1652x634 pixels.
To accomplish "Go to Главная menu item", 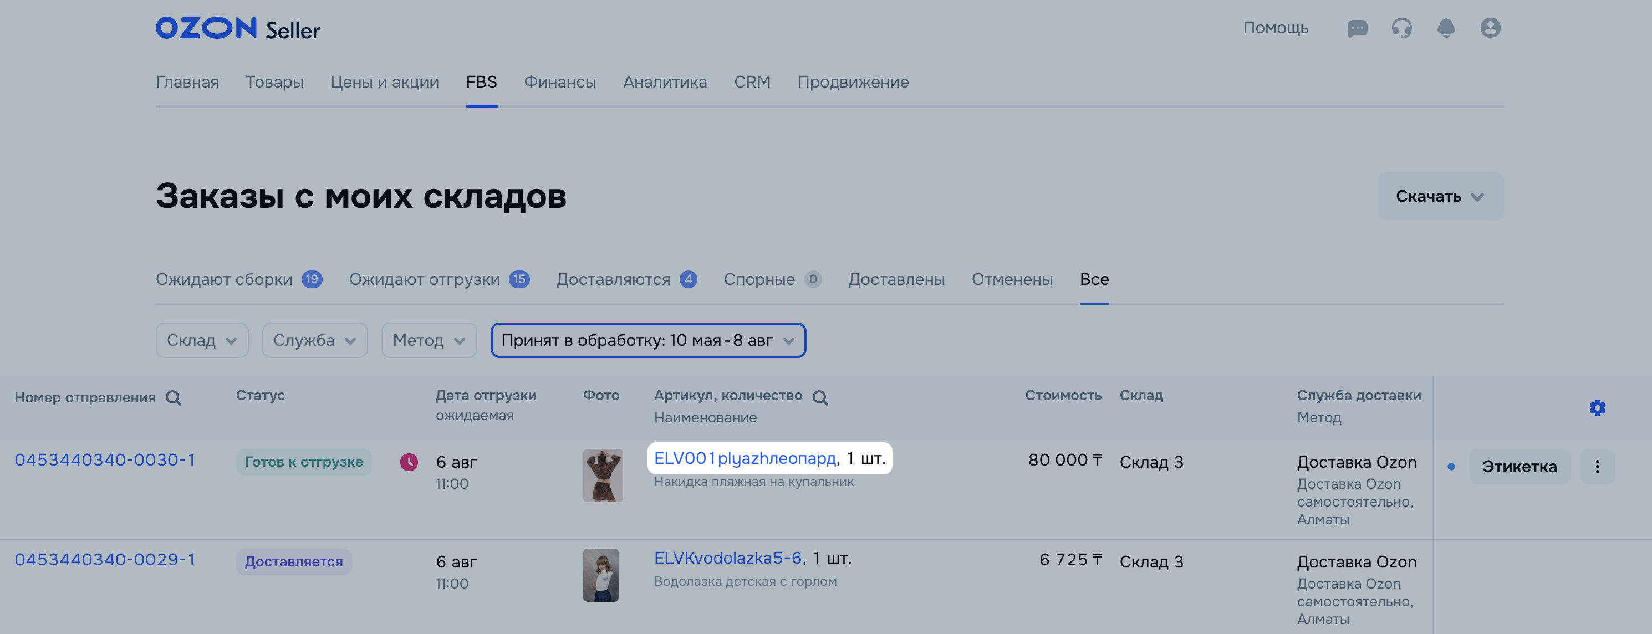I will tap(187, 82).
